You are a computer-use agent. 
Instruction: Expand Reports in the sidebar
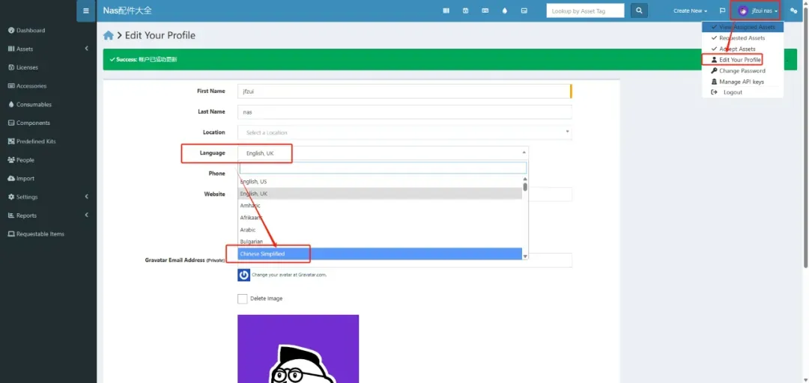point(48,215)
